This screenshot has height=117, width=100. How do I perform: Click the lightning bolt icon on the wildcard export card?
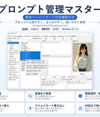click(30, 108)
